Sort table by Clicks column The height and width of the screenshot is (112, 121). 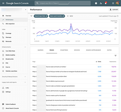(99, 62)
